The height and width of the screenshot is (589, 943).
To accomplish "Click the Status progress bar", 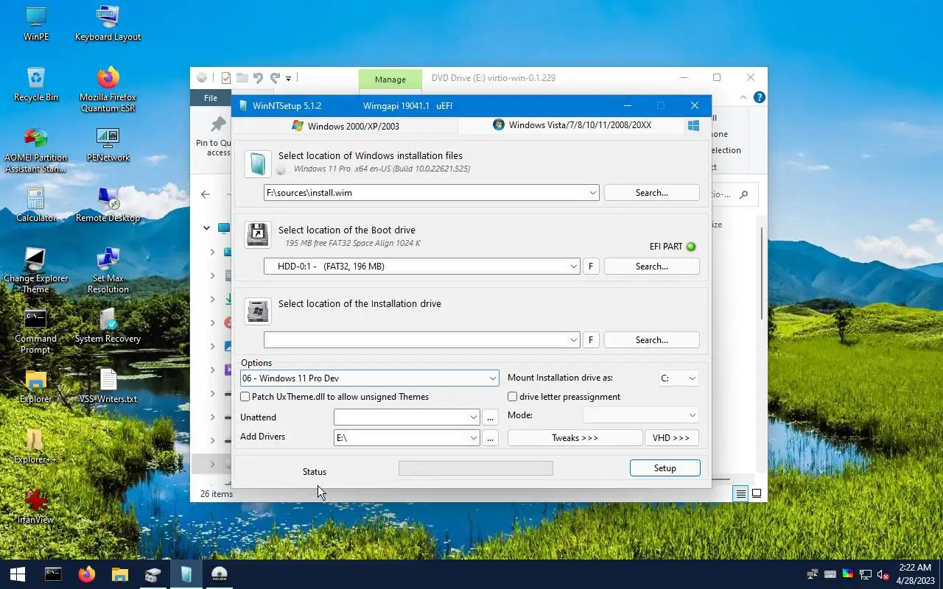I will [475, 468].
